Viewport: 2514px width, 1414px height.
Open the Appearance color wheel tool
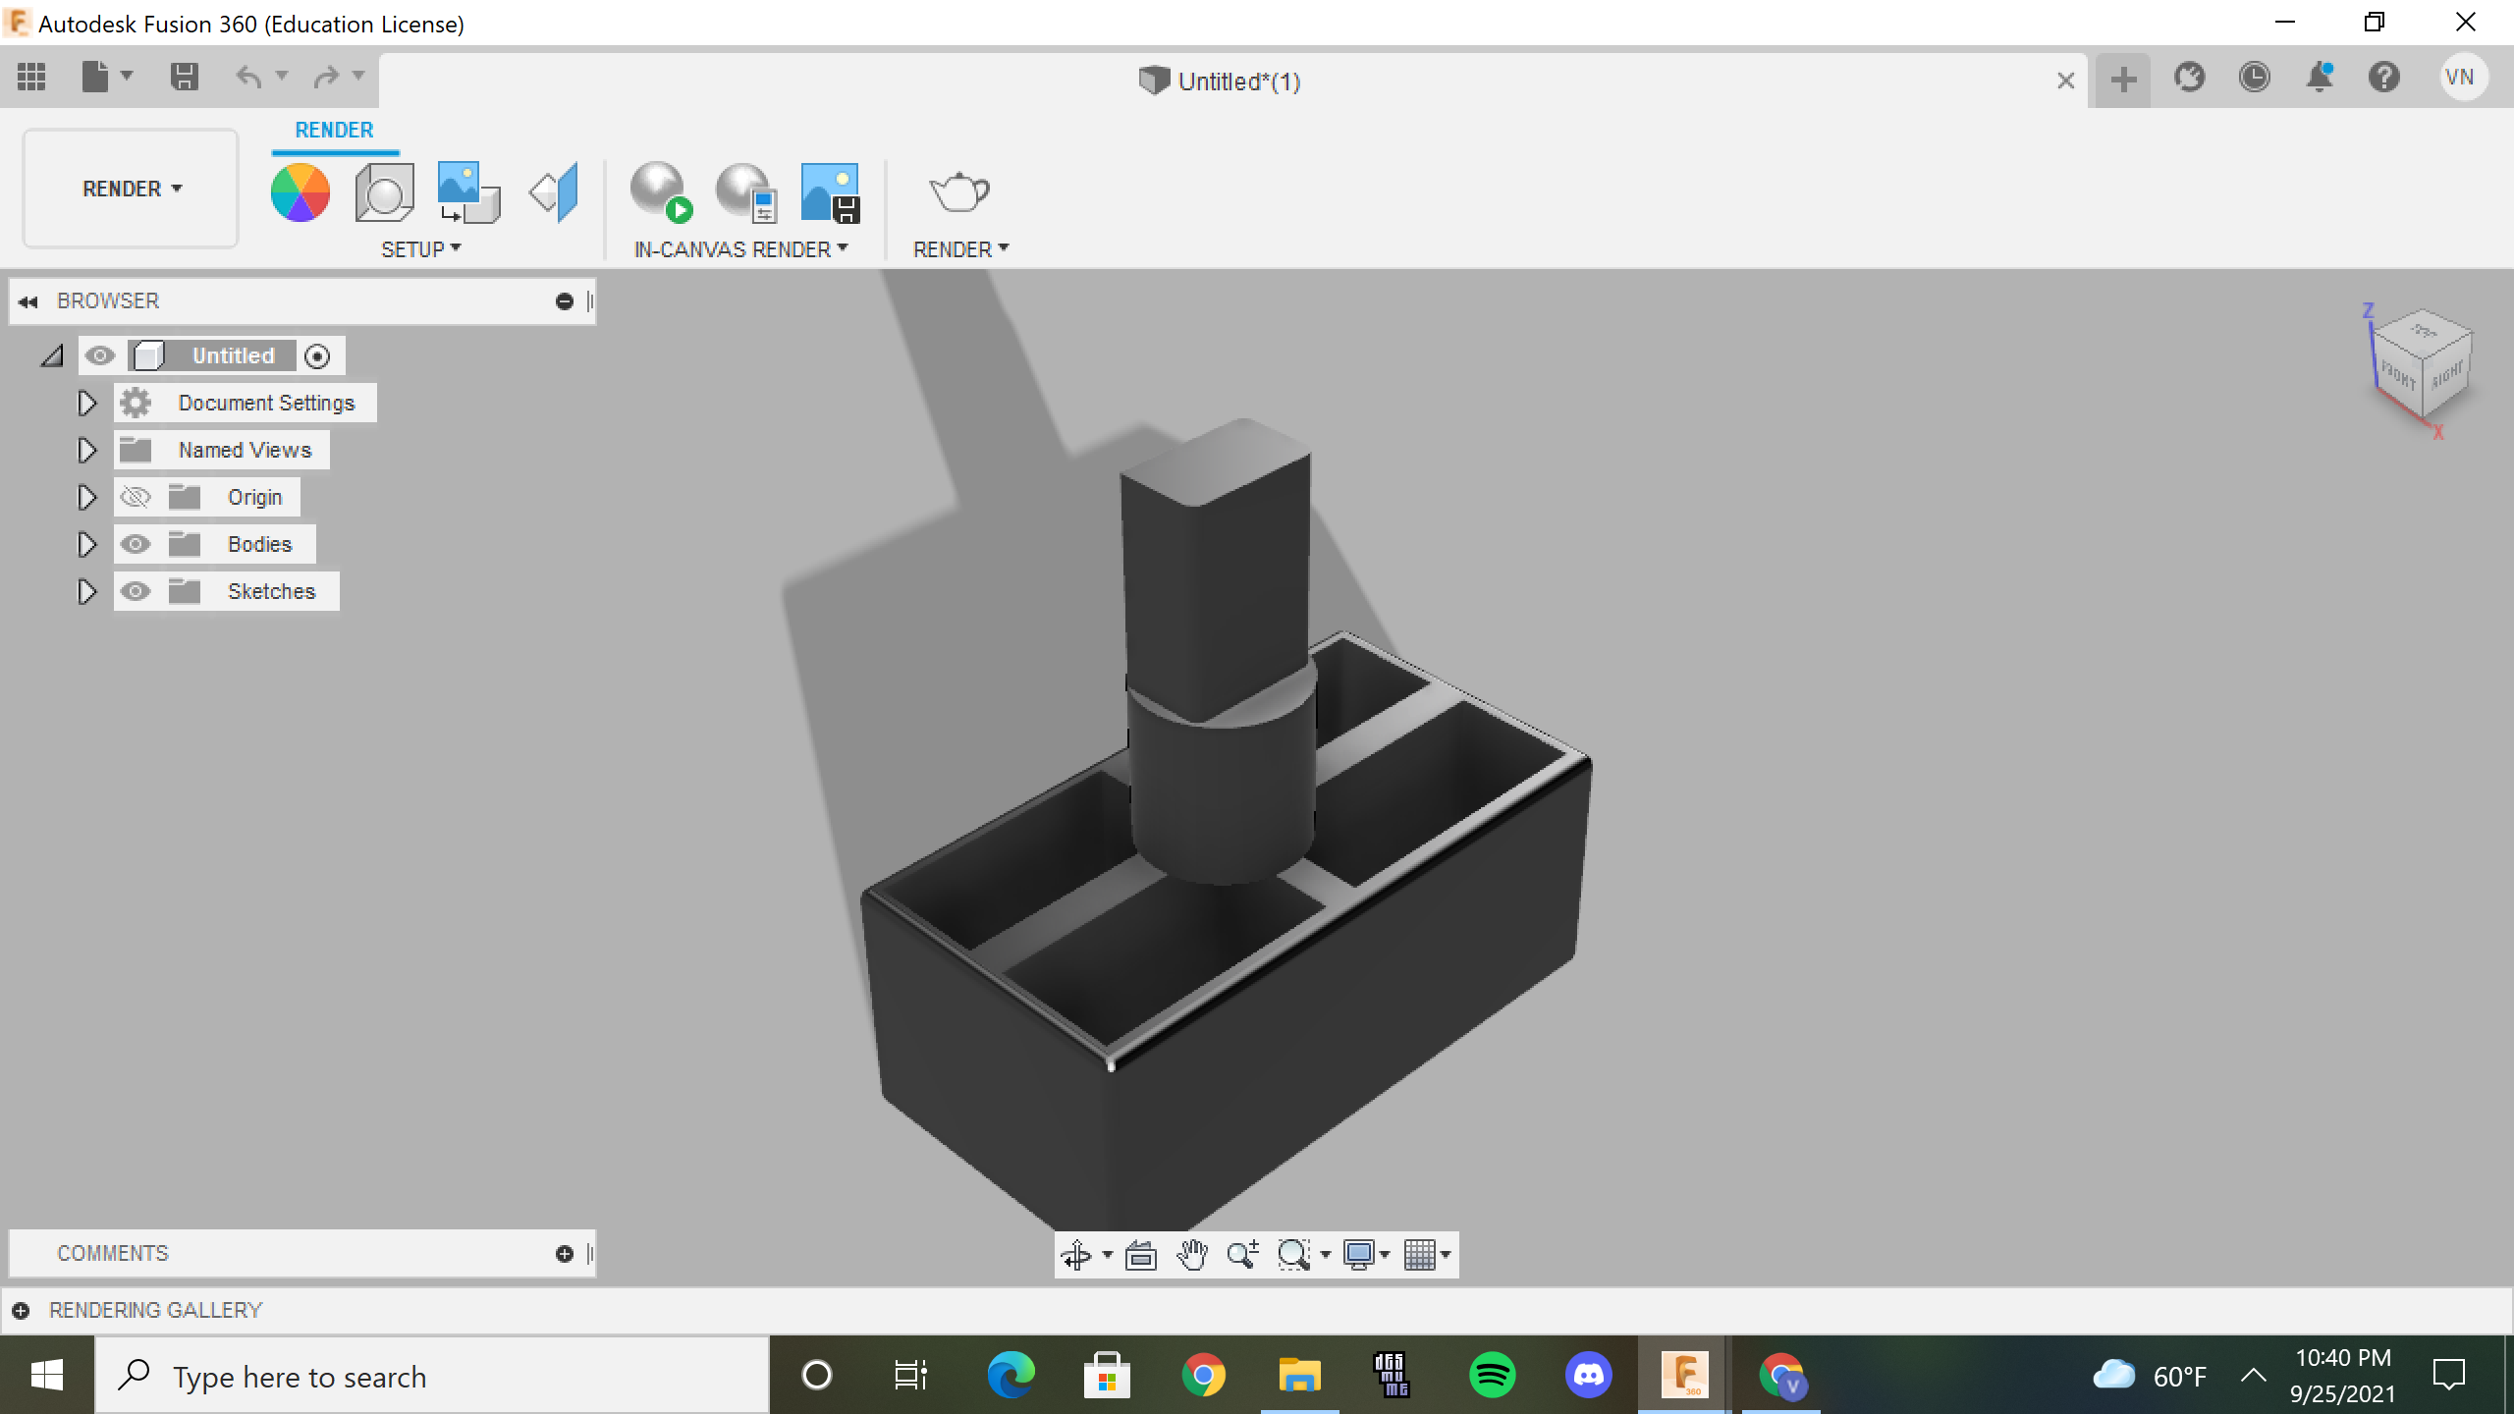pyautogui.click(x=301, y=192)
